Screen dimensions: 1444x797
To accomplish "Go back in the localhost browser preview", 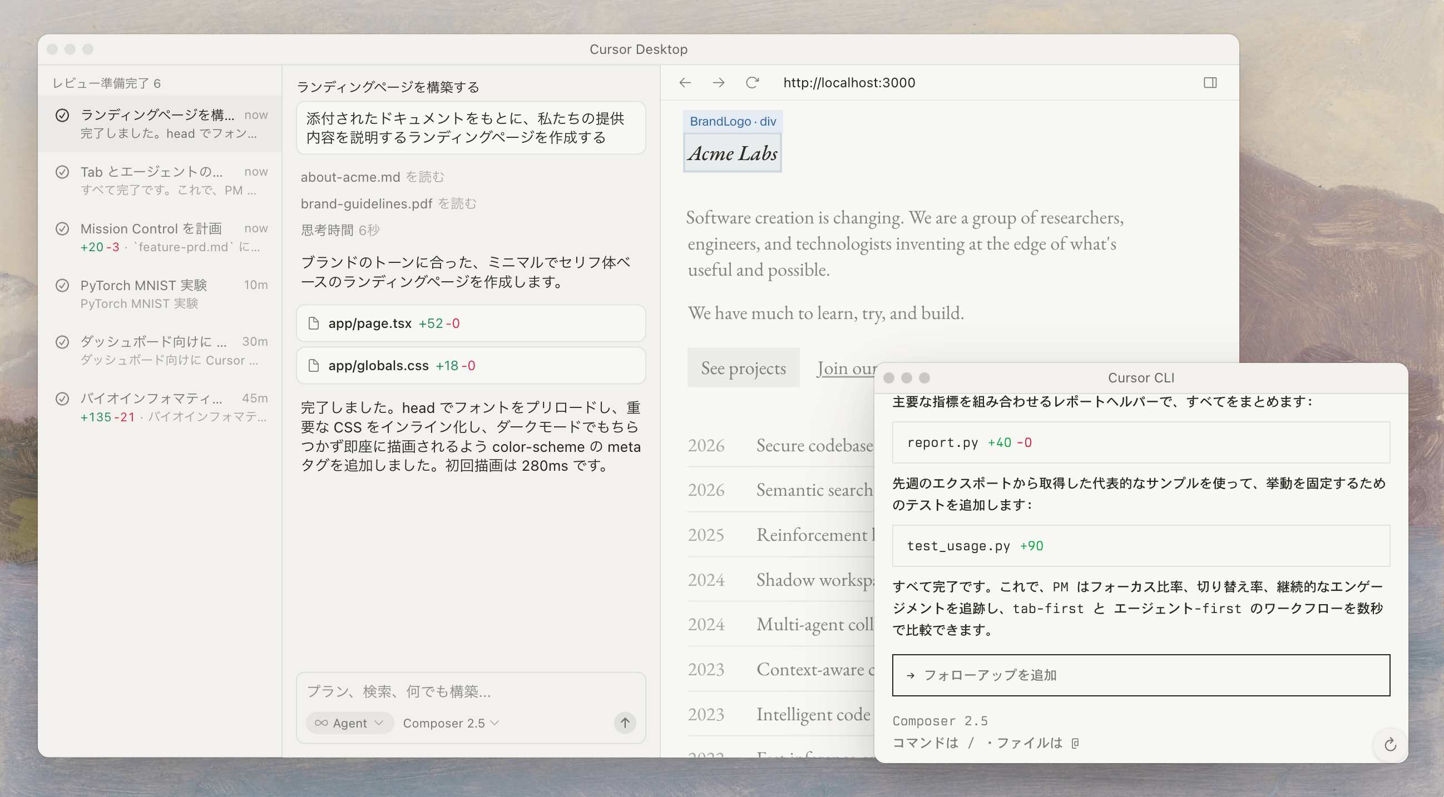I will point(685,83).
